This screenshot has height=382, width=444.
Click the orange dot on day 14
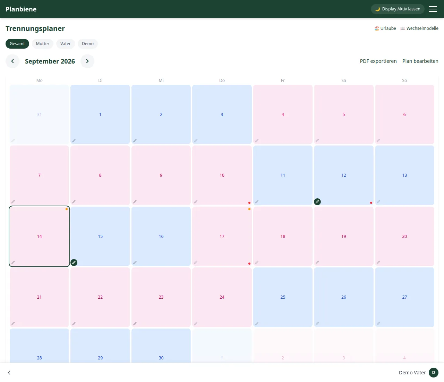coord(67,209)
